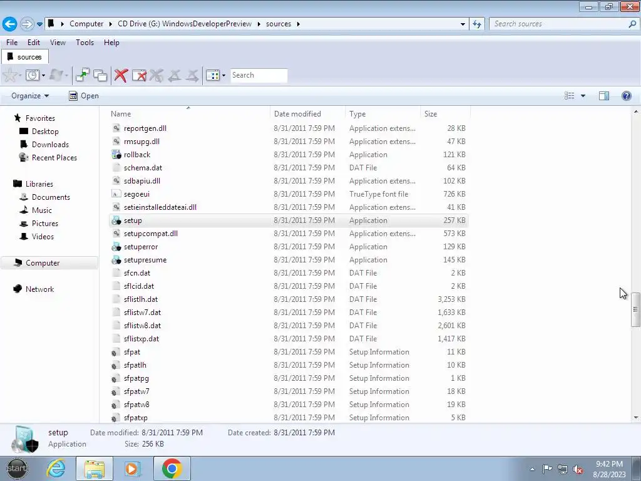
Task: Click the reportgen.dll file icon
Action: pyautogui.click(x=116, y=128)
